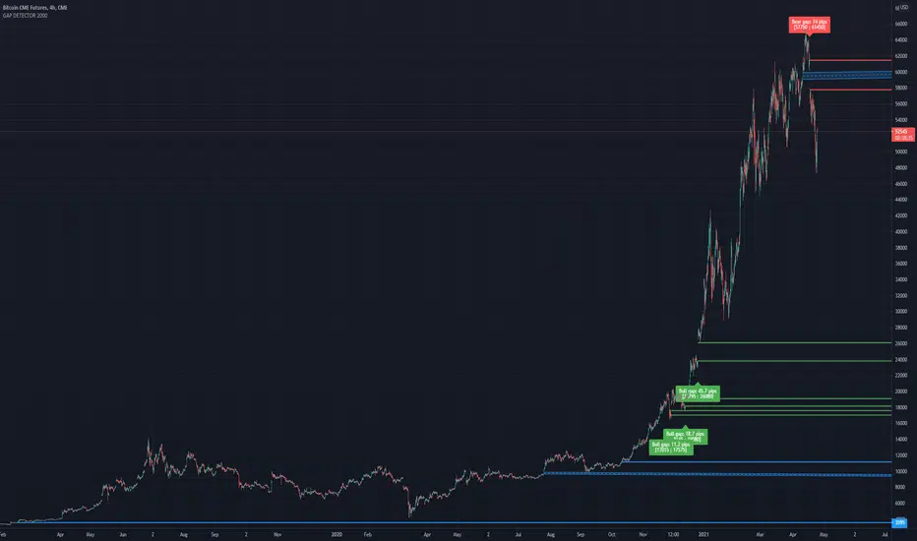Screen dimensions: 917x541
Task: Click the 64000 price axis label
Action: 900,39
